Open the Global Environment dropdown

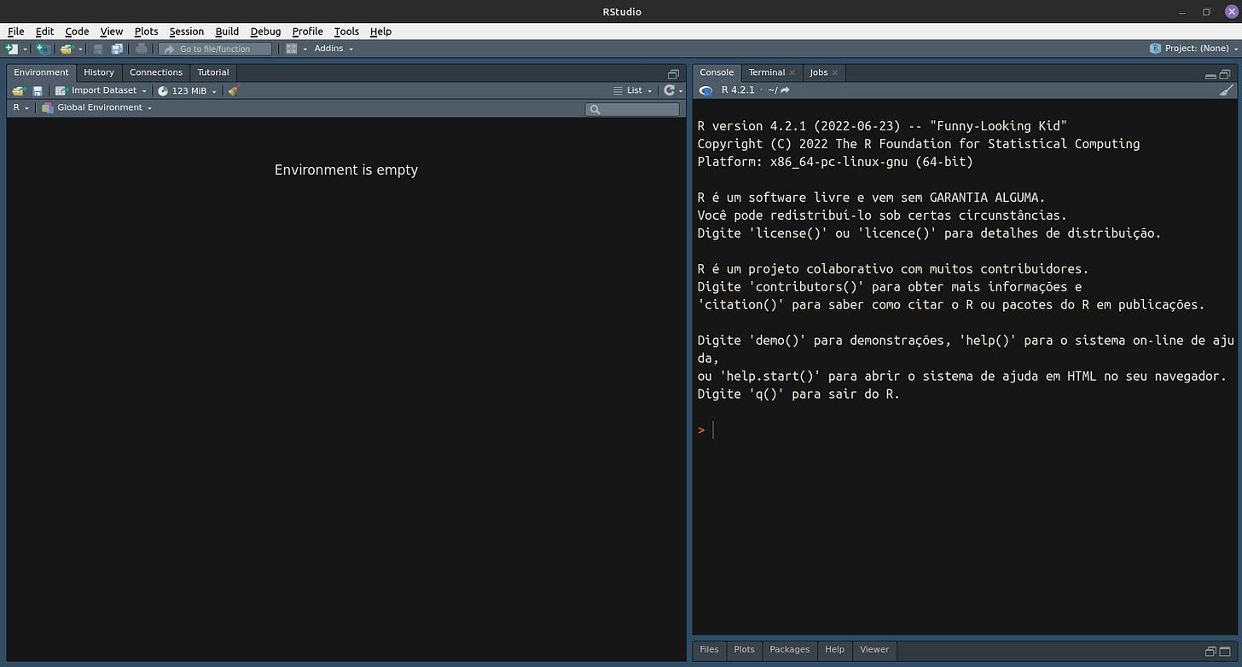(x=97, y=107)
